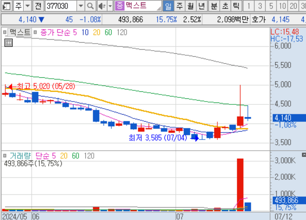Switch to the 분 minute period tab
306x220 pixels.
click(214, 6)
